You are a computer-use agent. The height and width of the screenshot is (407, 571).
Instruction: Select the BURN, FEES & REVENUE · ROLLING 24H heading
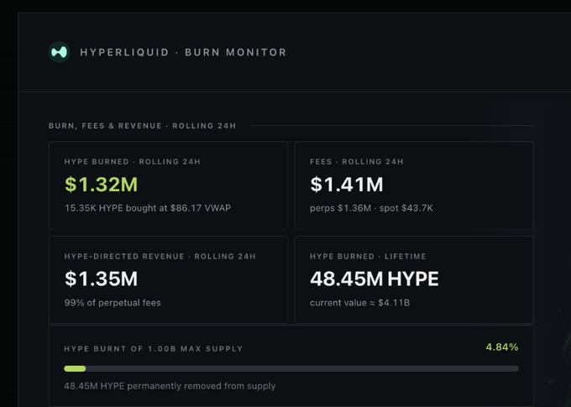pyautogui.click(x=143, y=126)
